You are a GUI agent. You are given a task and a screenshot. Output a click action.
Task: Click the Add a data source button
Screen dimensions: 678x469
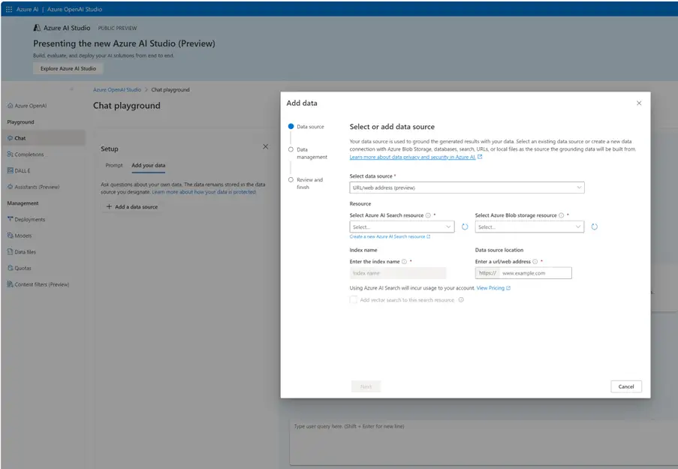tap(132, 207)
